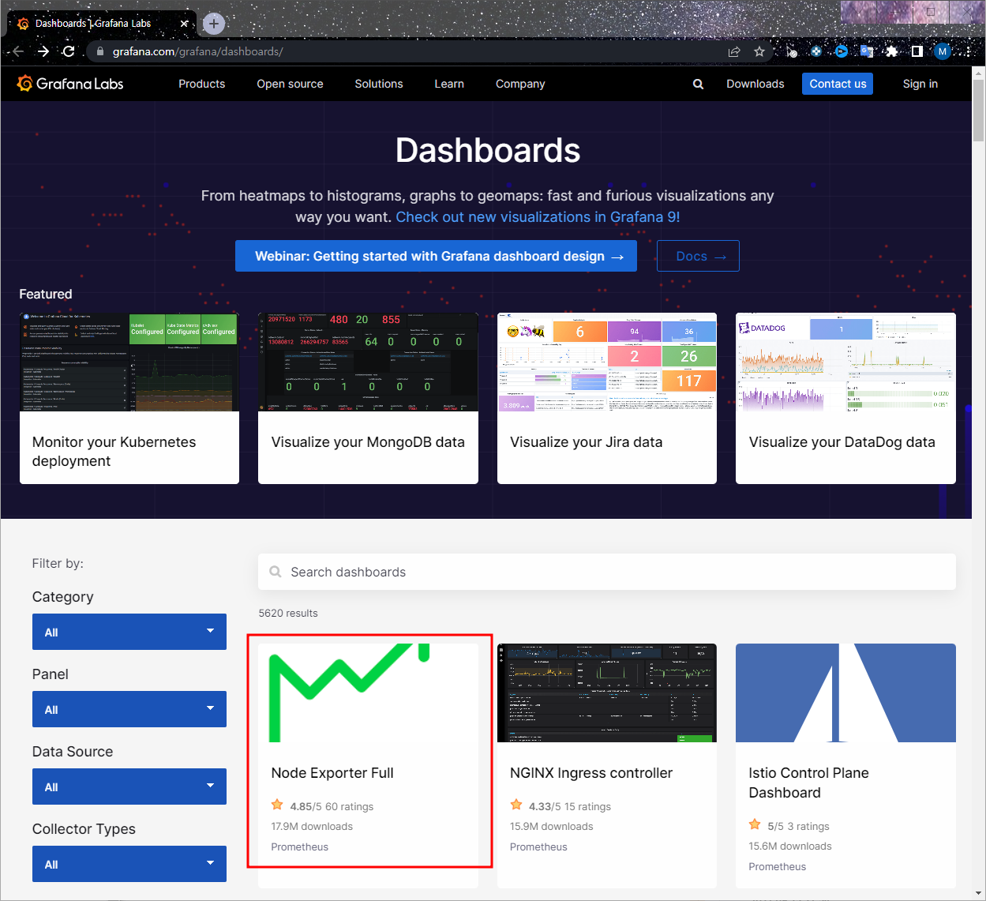
Task: Click the star icon for Istio Control Plane
Action: pyautogui.click(x=755, y=825)
